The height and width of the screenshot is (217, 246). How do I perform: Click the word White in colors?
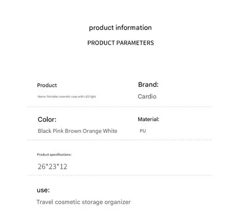point(110,131)
